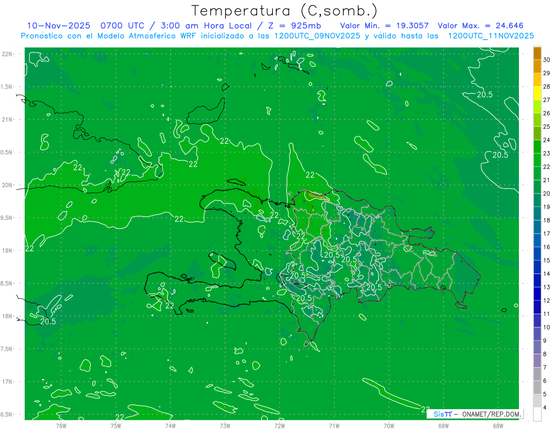559x432 pixels.
Task: Click the '18N' latitude axis label
Action: point(7,316)
